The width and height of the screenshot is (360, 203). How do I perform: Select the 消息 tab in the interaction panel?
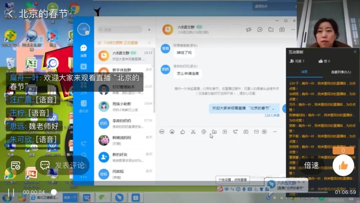pyautogui.click(x=304, y=71)
